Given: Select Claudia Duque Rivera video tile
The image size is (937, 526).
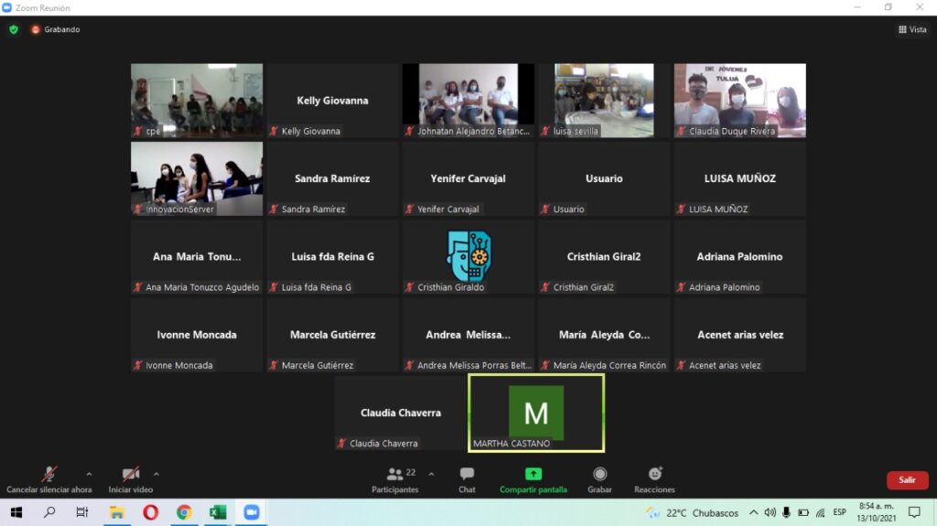Looking at the screenshot, I should pos(739,100).
